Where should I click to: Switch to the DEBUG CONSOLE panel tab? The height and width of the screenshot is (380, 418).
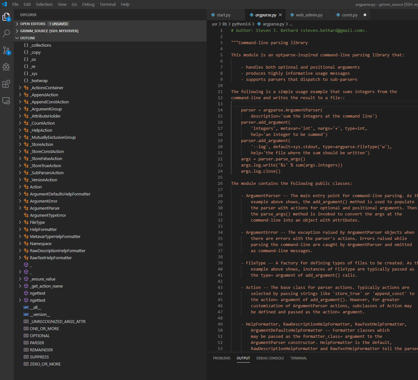tap(270, 358)
